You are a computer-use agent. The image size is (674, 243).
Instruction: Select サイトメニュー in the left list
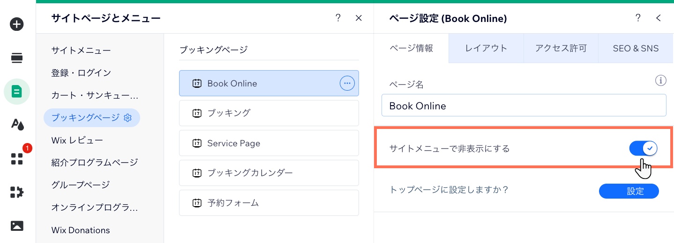[81, 50]
